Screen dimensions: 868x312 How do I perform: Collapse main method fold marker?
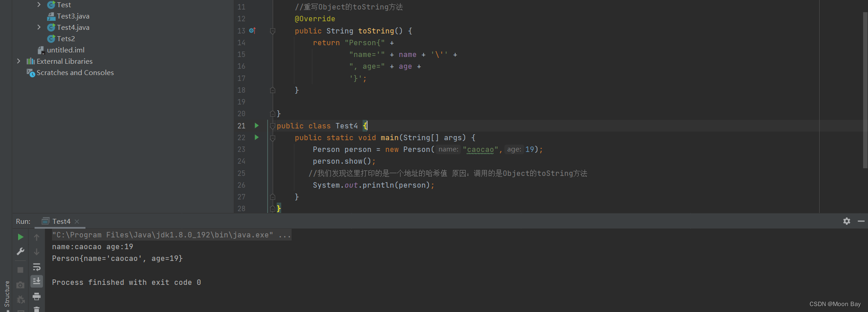coord(273,138)
